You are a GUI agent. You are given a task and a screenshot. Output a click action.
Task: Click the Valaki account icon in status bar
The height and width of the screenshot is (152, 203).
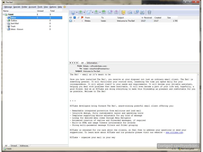pyautogui.click(x=5, y=149)
